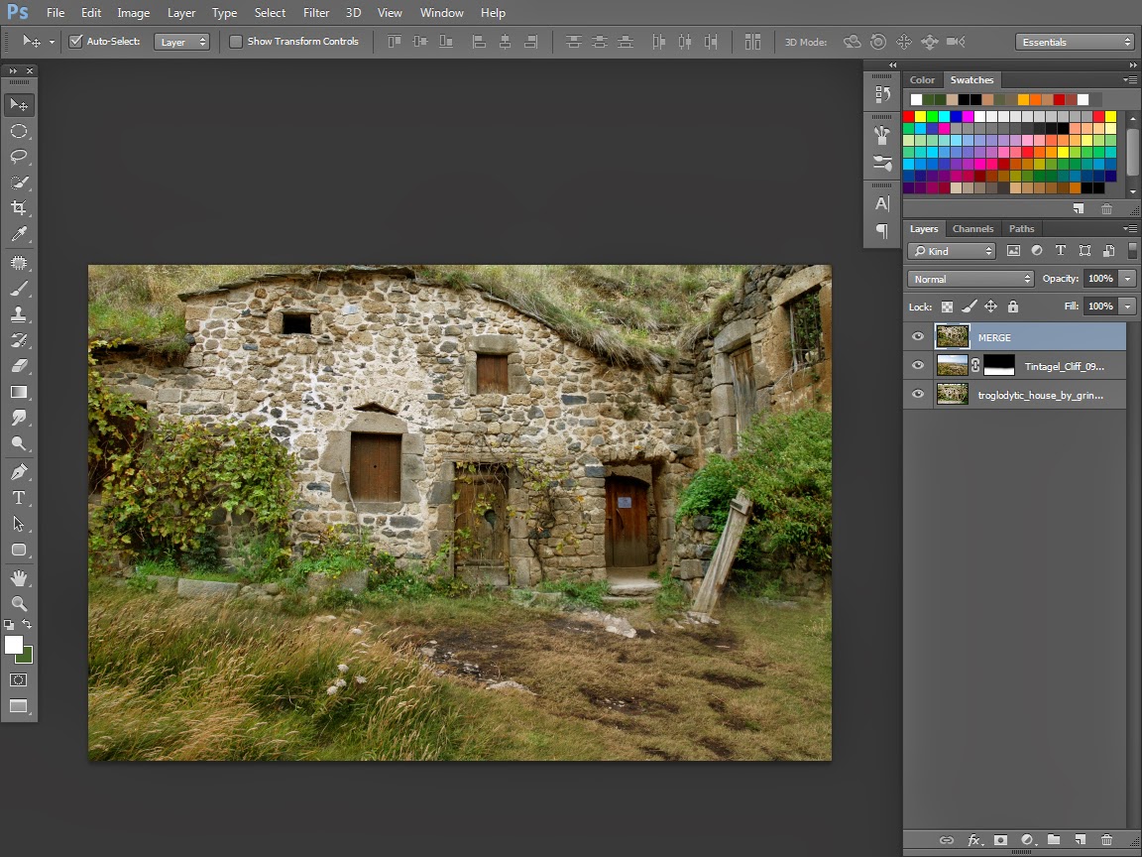Open the Paragraph panel icon

882,231
